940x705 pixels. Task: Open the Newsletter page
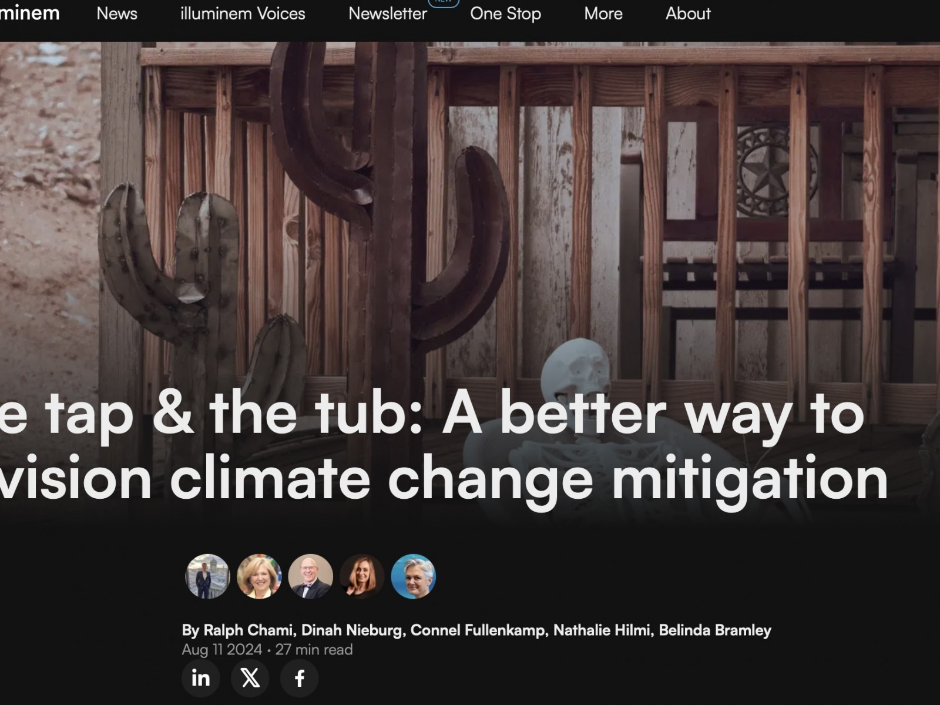[388, 14]
